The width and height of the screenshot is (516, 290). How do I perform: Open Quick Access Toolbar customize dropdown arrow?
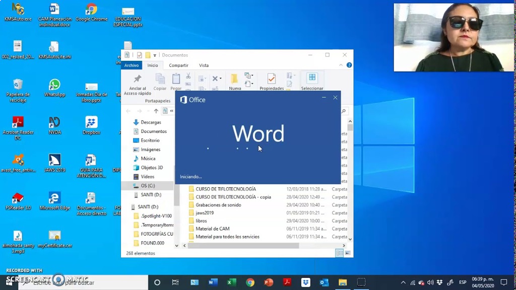[155, 55]
